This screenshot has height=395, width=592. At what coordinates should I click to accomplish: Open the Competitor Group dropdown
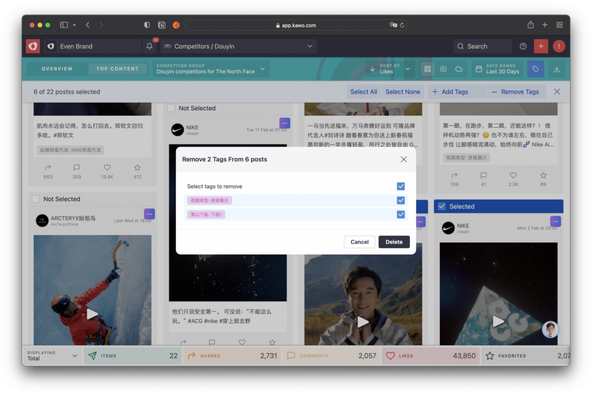(x=212, y=69)
